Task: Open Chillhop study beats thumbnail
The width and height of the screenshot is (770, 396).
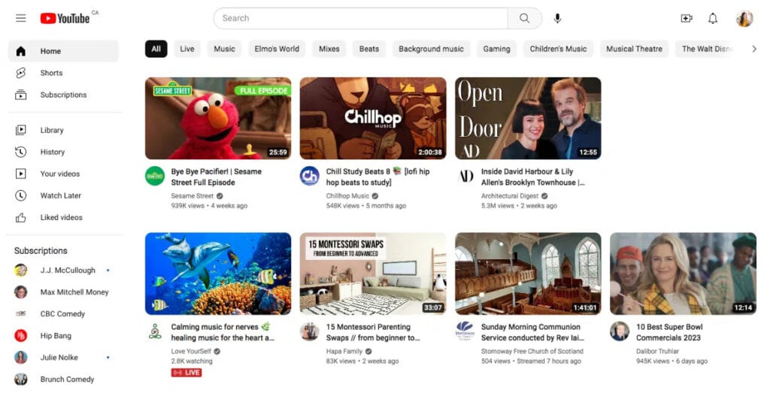Action: [x=373, y=118]
